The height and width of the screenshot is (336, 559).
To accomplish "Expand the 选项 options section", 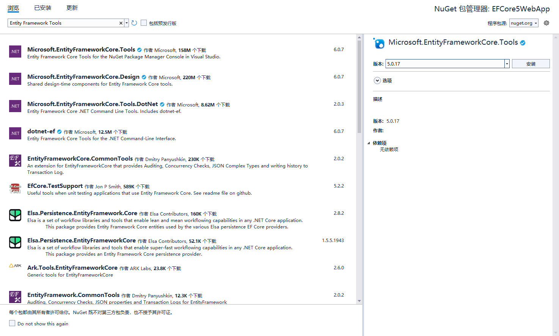I will point(377,81).
